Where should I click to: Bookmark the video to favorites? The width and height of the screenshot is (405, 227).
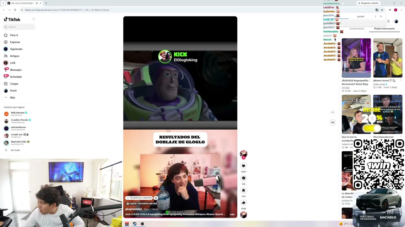point(243,190)
